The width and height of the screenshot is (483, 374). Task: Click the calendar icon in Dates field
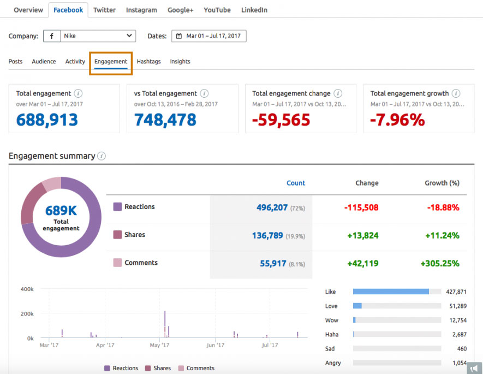click(x=179, y=36)
